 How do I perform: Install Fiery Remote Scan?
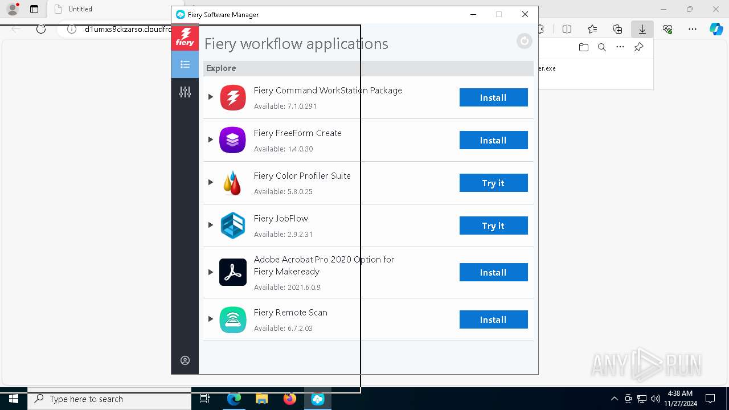click(x=493, y=319)
